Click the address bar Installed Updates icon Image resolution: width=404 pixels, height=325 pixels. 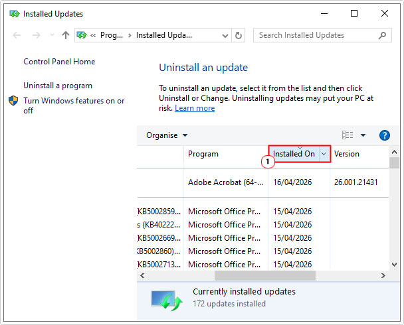point(82,35)
